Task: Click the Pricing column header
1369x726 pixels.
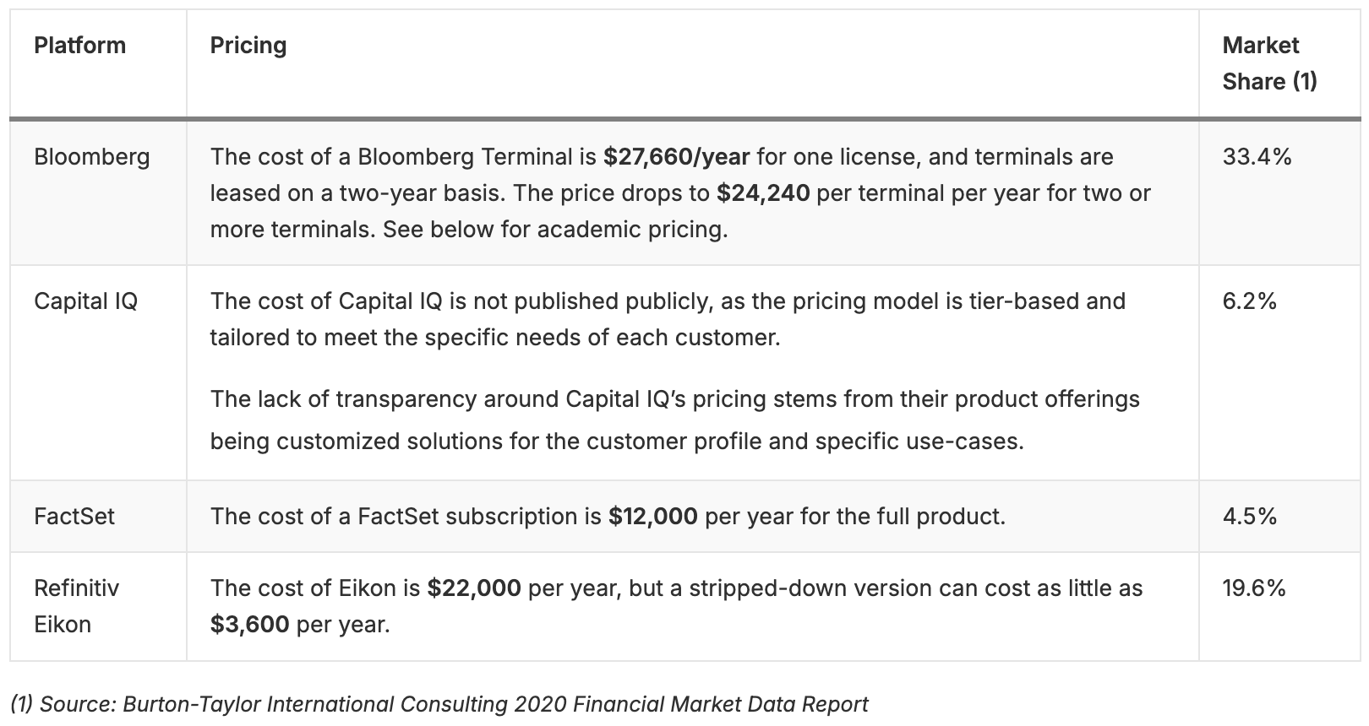Action: click(248, 46)
